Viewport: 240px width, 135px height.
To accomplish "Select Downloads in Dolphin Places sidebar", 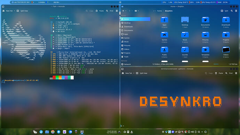I will pos(135,27).
